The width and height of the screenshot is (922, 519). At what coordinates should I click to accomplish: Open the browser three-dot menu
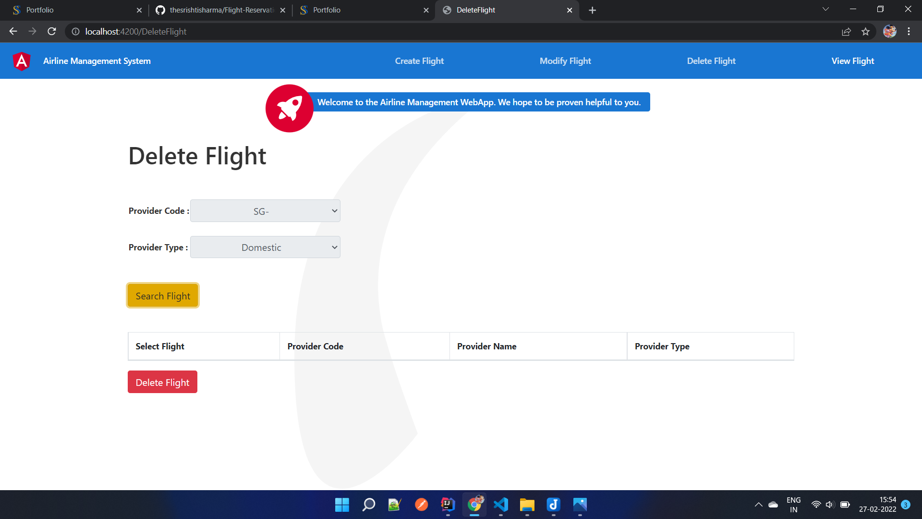tap(909, 31)
